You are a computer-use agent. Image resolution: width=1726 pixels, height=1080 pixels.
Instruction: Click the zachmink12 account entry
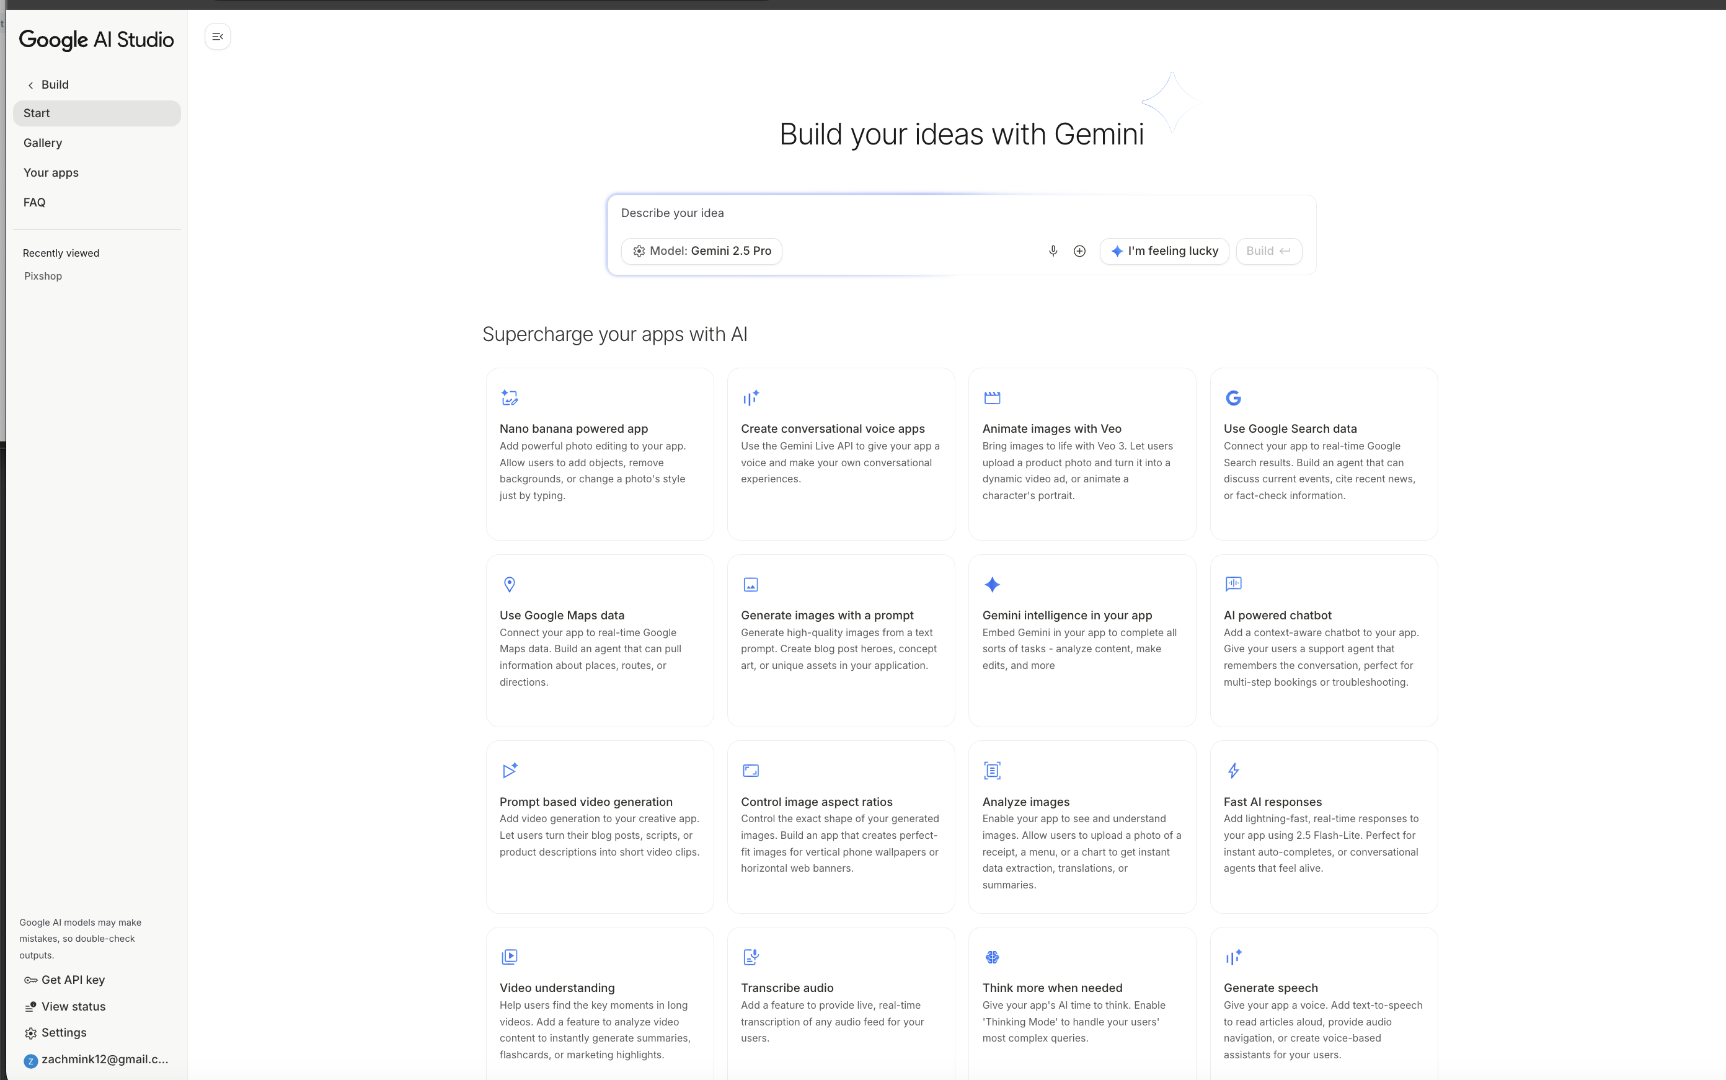[x=94, y=1060]
